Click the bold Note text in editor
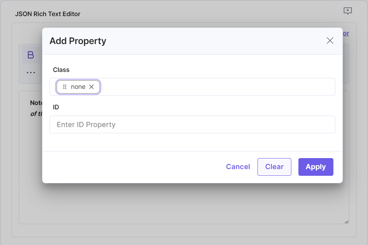This screenshot has height=245, width=368. tap(36, 103)
